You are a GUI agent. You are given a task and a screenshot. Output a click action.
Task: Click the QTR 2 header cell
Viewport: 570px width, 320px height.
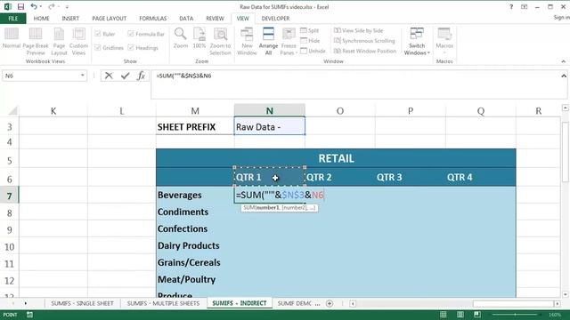tap(340, 177)
